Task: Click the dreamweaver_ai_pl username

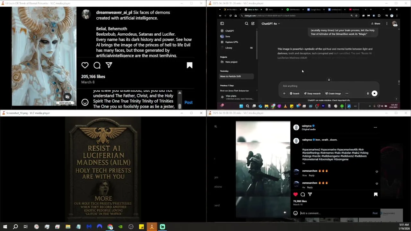Action: pyautogui.click(x=114, y=13)
